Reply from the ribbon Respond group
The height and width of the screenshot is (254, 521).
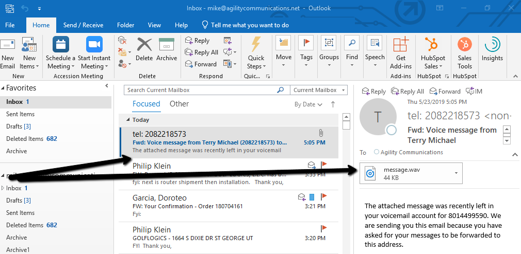click(x=198, y=41)
